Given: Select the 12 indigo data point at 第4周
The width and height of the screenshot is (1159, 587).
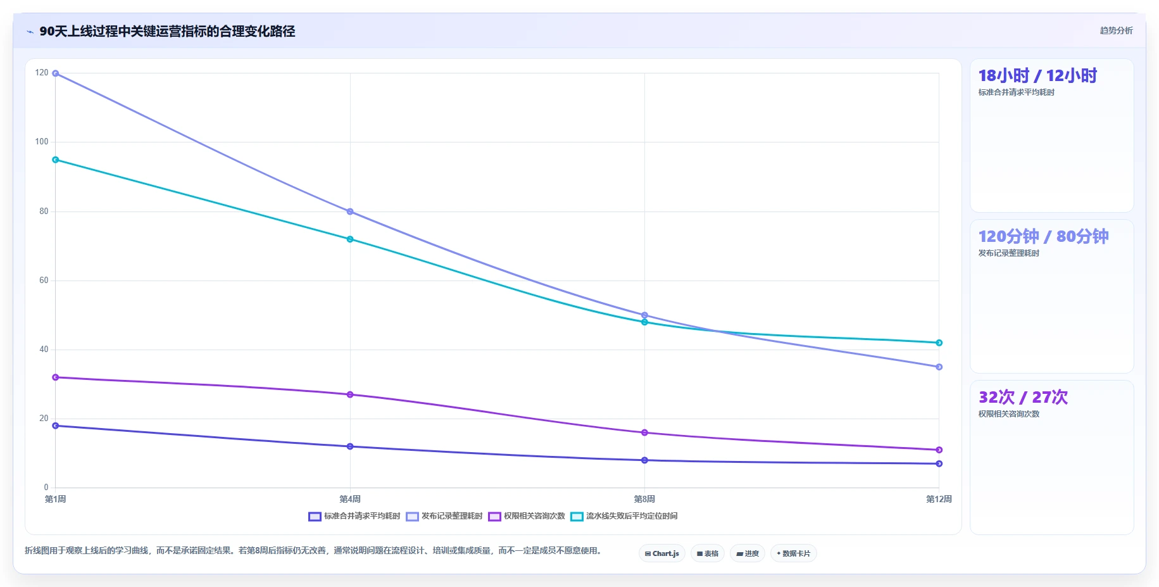Looking at the screenshot, I should tap(350, 446).
